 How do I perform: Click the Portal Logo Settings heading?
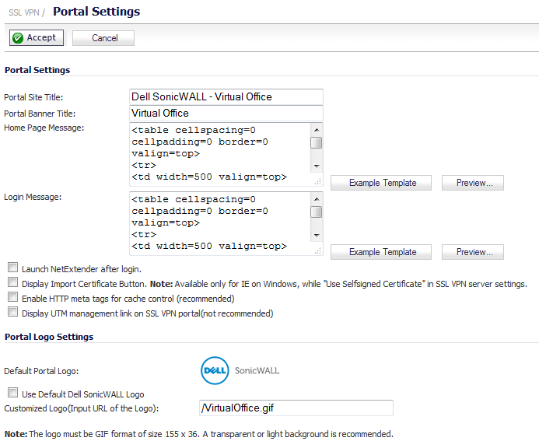point(49,337)
